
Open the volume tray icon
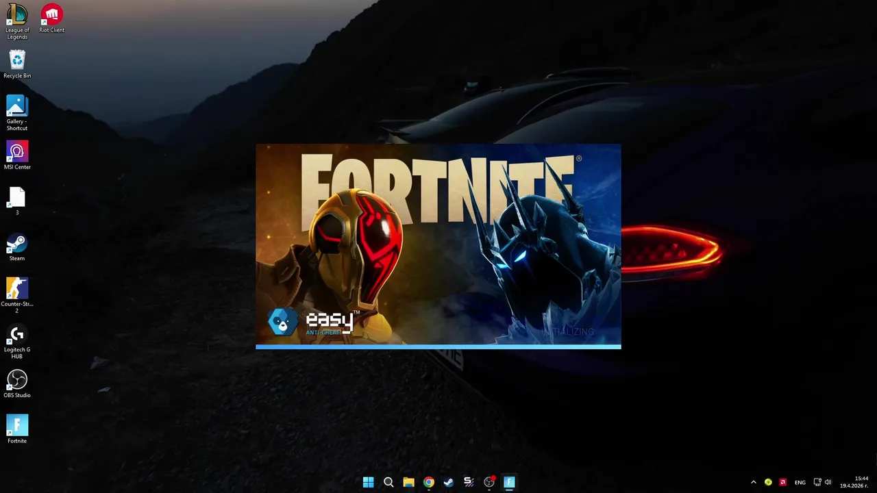click(x=828, y=482)
